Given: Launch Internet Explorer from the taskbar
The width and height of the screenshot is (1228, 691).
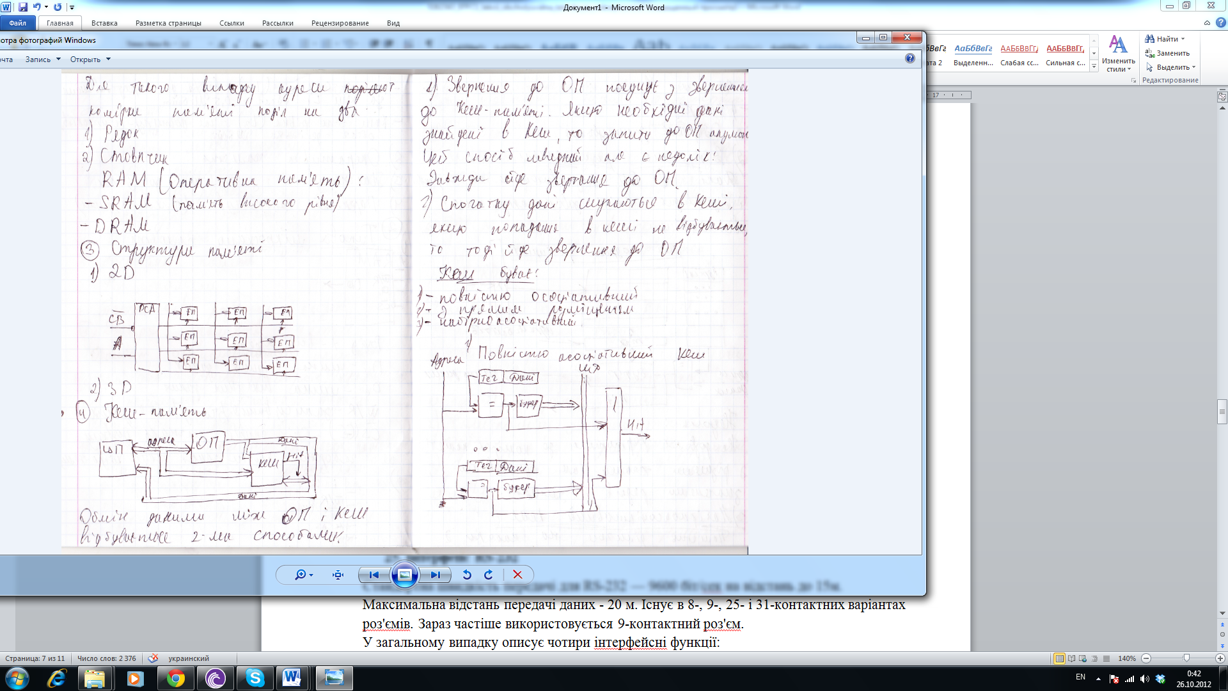Looking at the screenshot, I should coord(57,678).
